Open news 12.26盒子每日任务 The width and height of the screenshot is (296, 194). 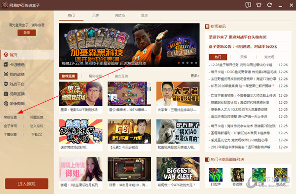[x=241, y=65]
